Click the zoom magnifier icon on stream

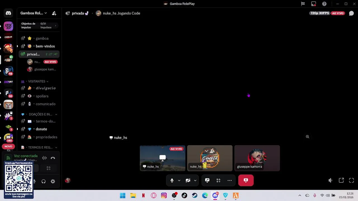[307, 137]
